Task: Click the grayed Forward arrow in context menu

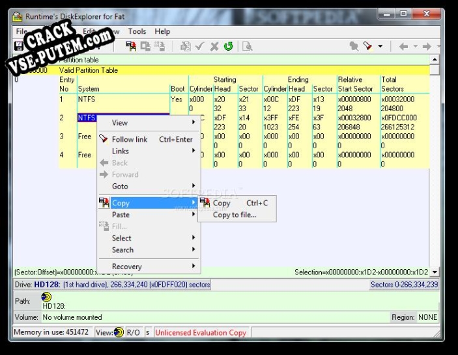Action: (x=104, y=174)
